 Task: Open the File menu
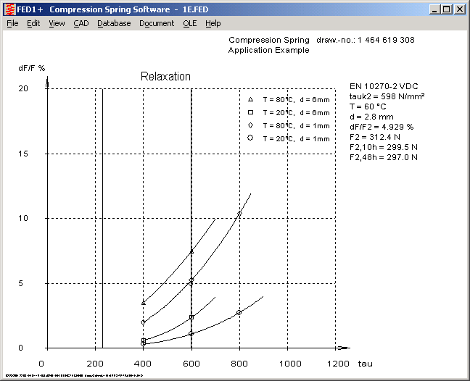pyautogui.click(x=12, y=23)
